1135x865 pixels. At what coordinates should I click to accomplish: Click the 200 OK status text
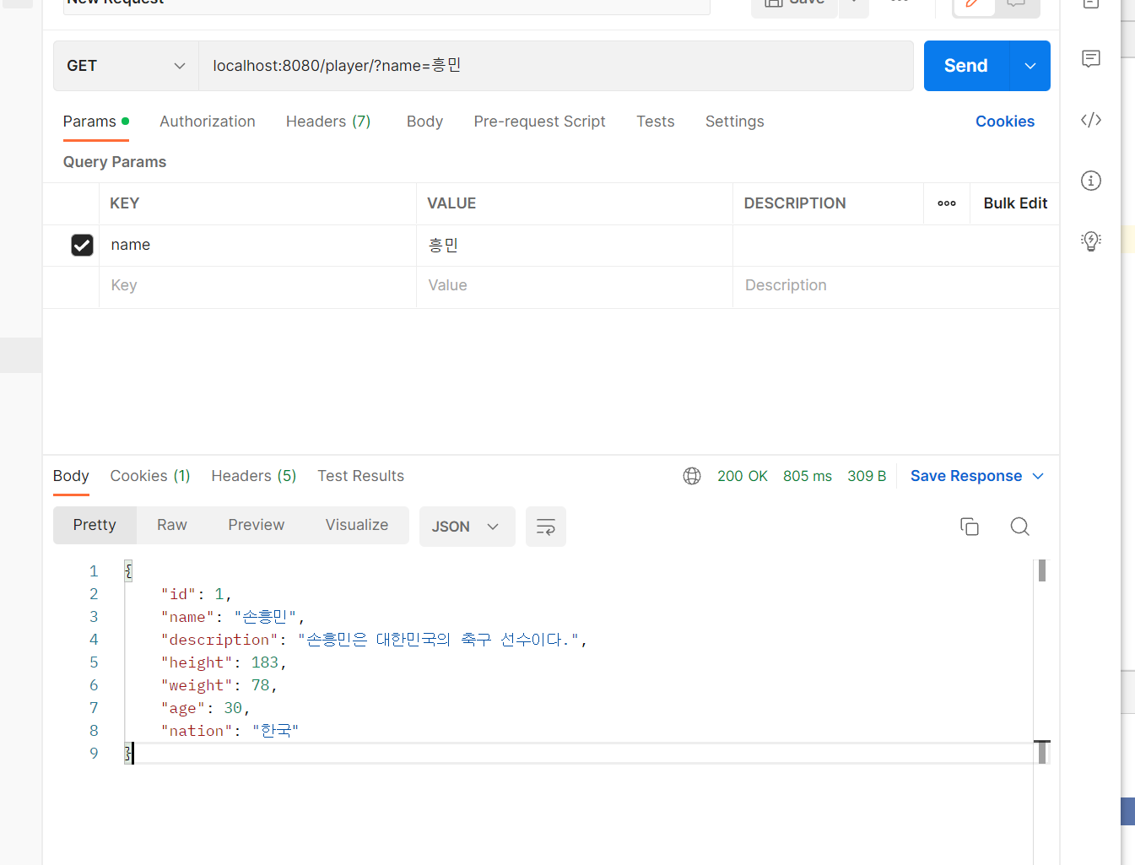(x=743, y=476)
